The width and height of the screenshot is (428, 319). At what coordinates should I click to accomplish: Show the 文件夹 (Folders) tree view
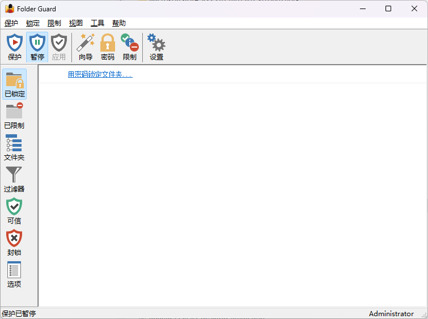click(14, 148)
